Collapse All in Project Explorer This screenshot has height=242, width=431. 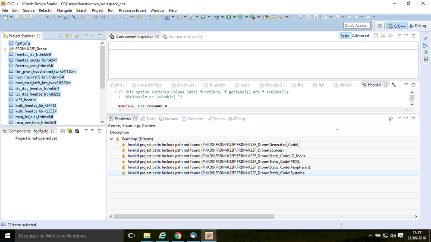[x=60, y=36]
